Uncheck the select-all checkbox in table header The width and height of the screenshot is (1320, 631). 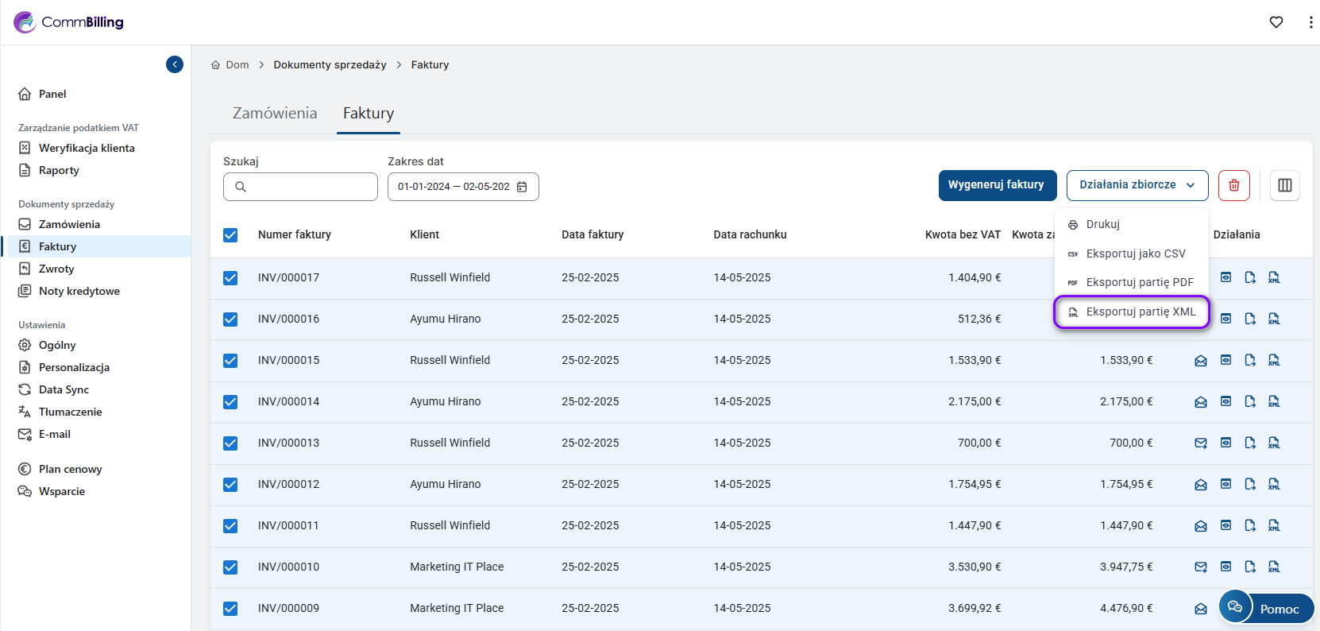[230, 235]
